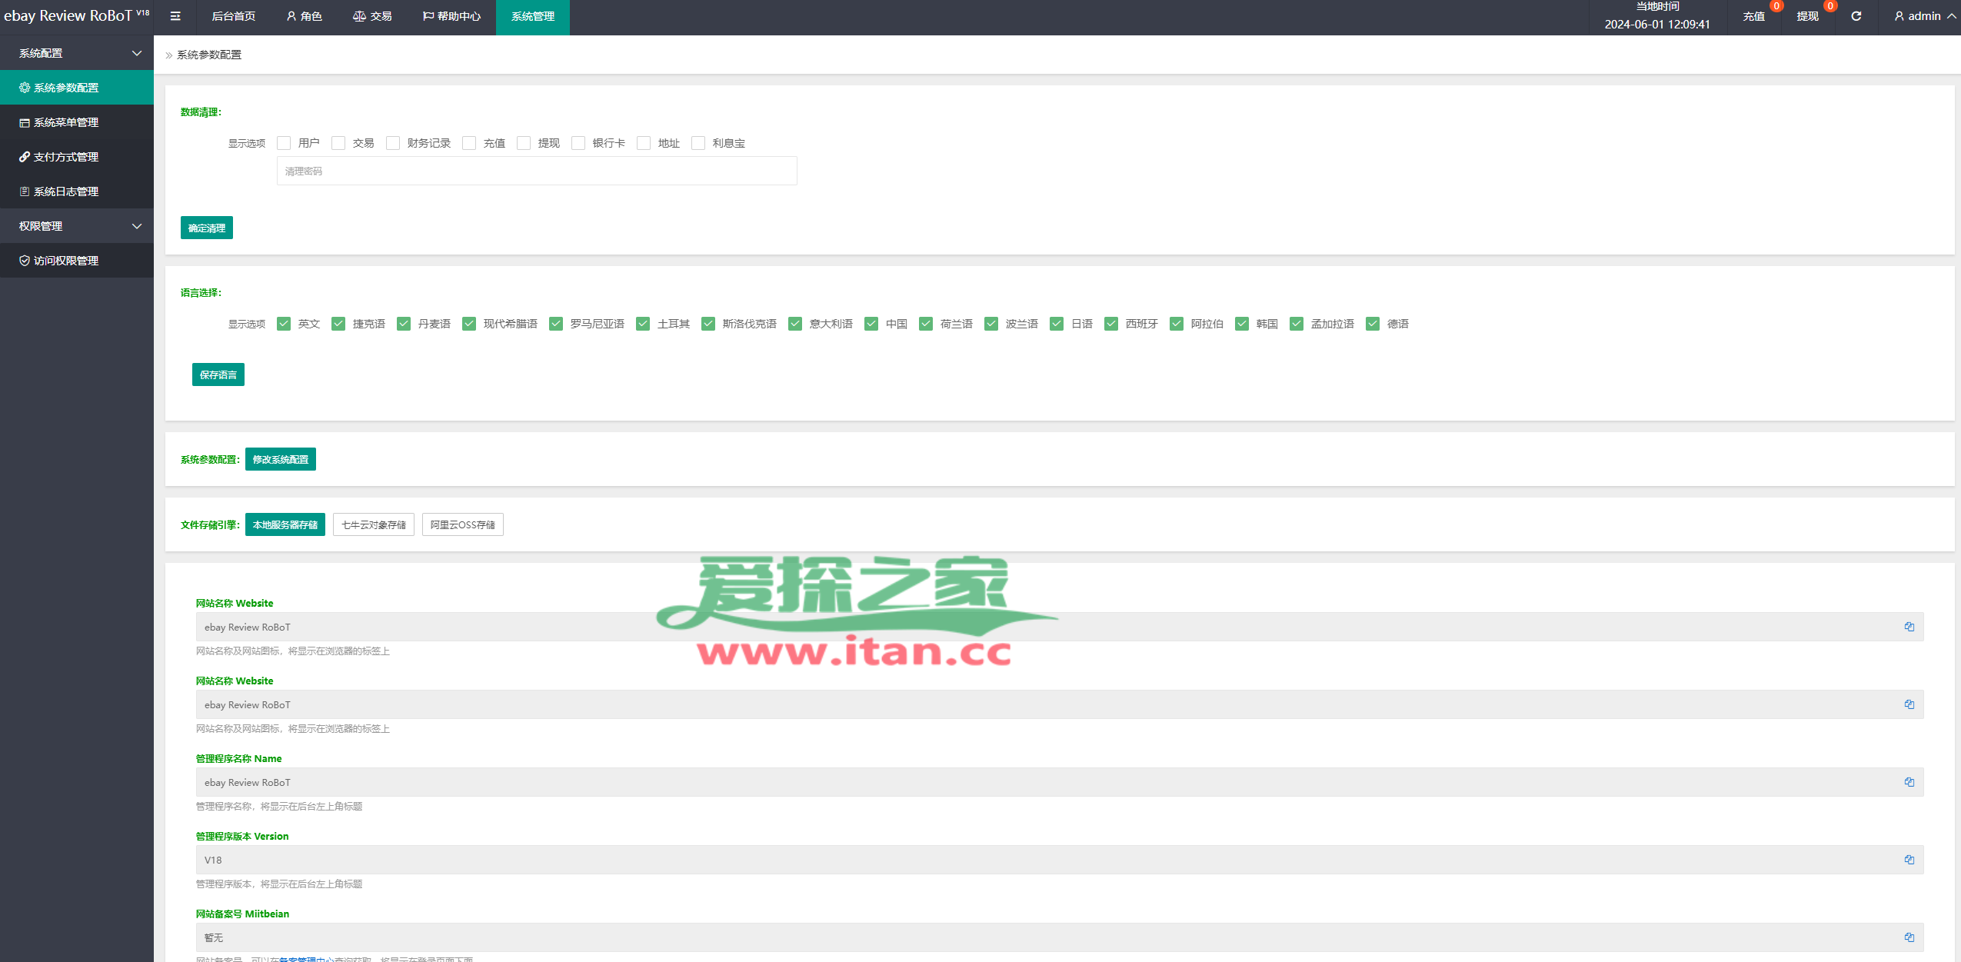The height and width of the screenshot is (962, 1961).
Task: Check the 交易 data cleanup checkbox
Action: click(x=338, y=143)
